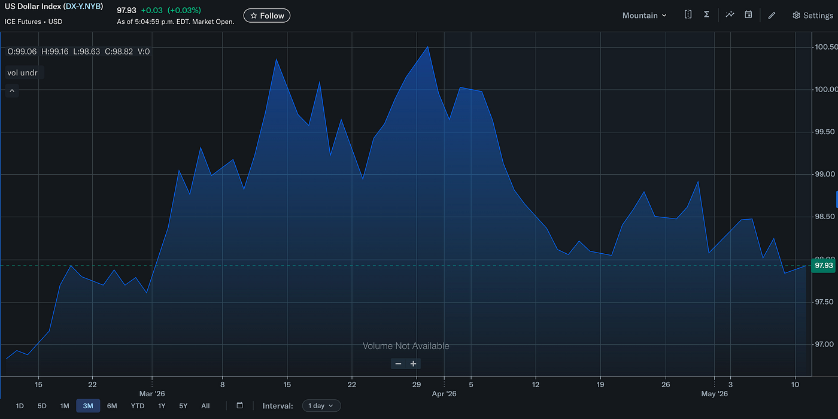Click the Mar '26 date axis label
Screen dimensions: 838x419
tap(152, 394)
